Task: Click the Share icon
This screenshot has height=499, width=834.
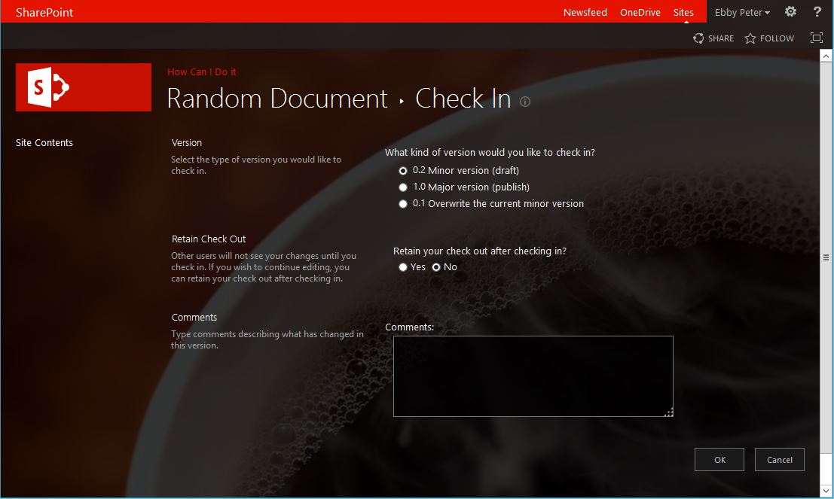Action: point(699,38)
